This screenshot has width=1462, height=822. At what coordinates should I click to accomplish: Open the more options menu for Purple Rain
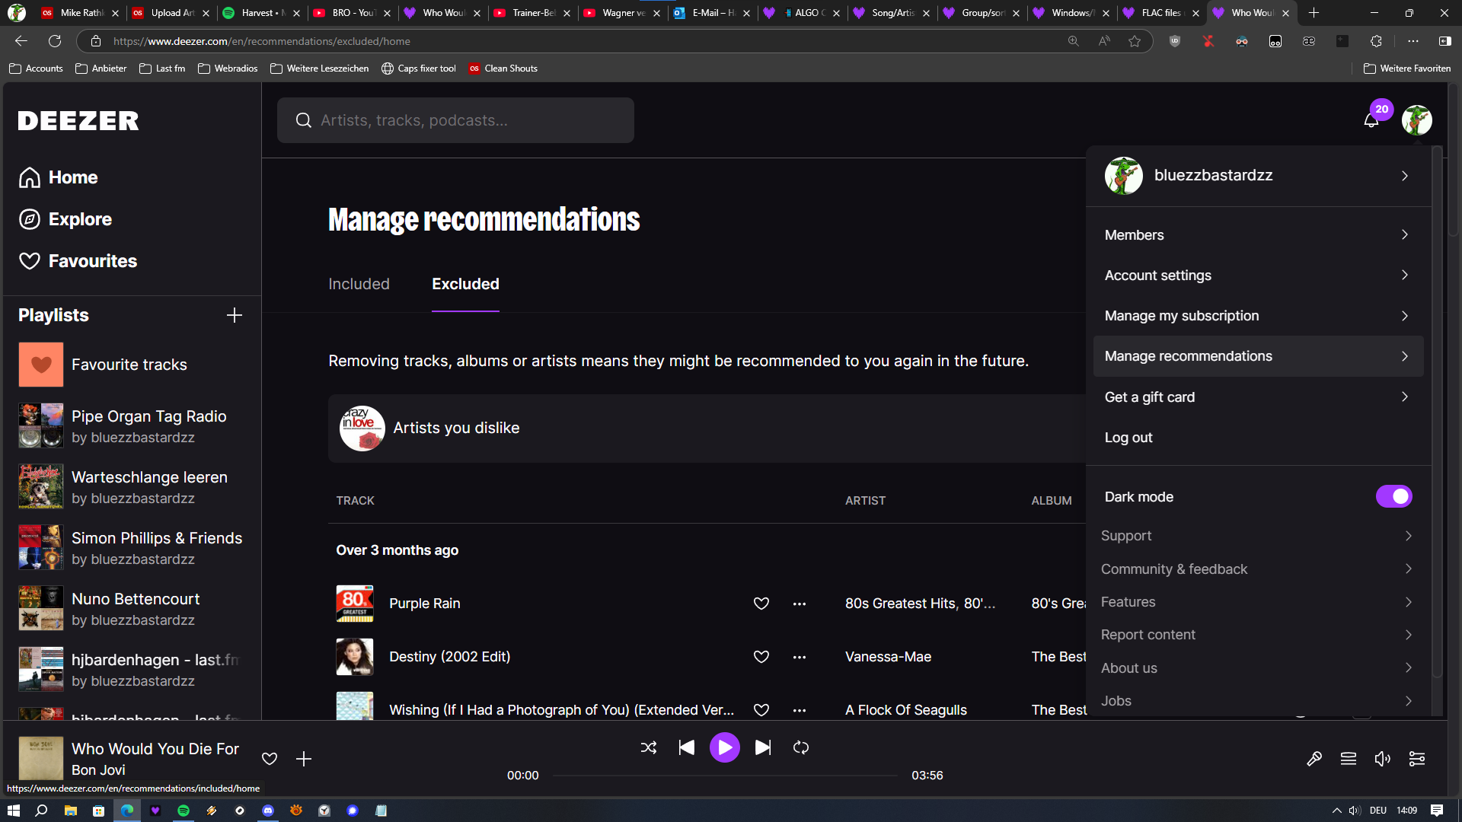tap(799, 604)
